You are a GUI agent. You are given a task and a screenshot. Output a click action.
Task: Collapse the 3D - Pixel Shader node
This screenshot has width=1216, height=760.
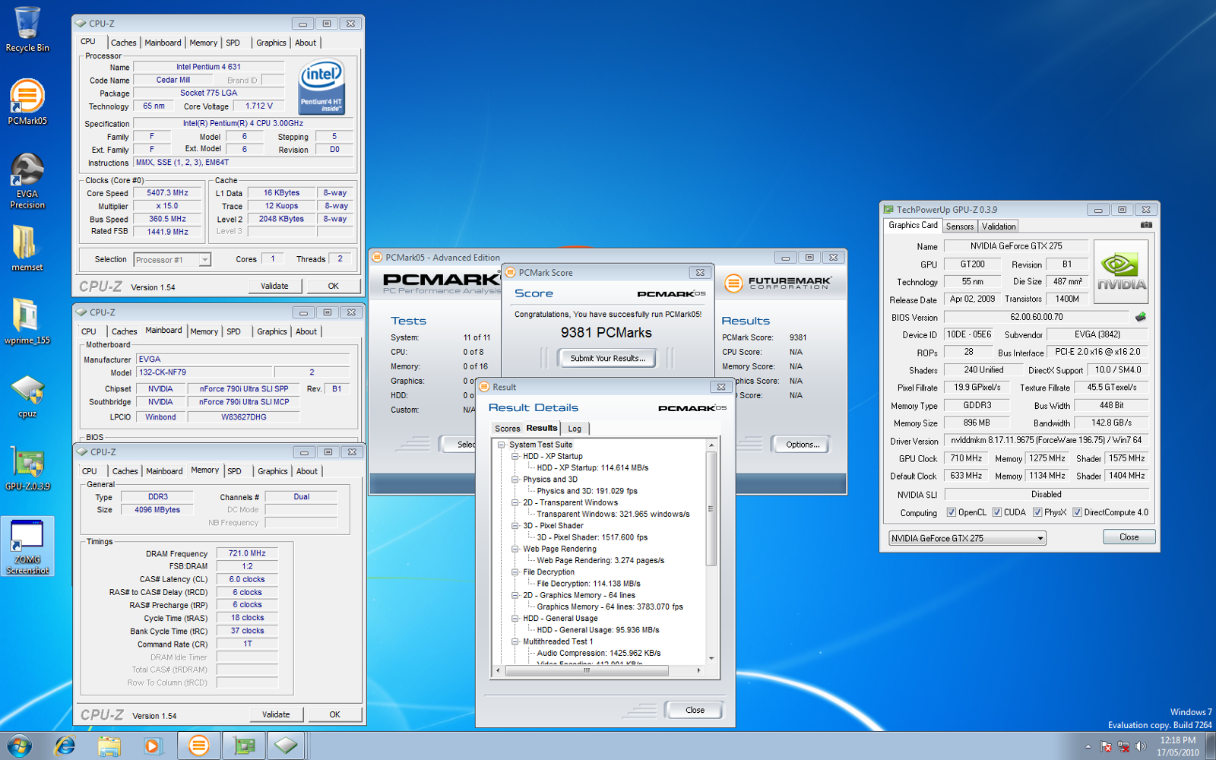(x=515, y=526)
